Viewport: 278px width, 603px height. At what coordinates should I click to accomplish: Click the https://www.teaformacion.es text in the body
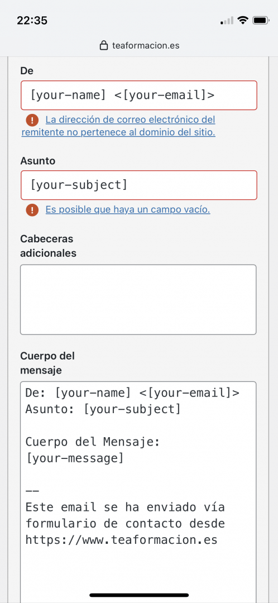point(122,540)
